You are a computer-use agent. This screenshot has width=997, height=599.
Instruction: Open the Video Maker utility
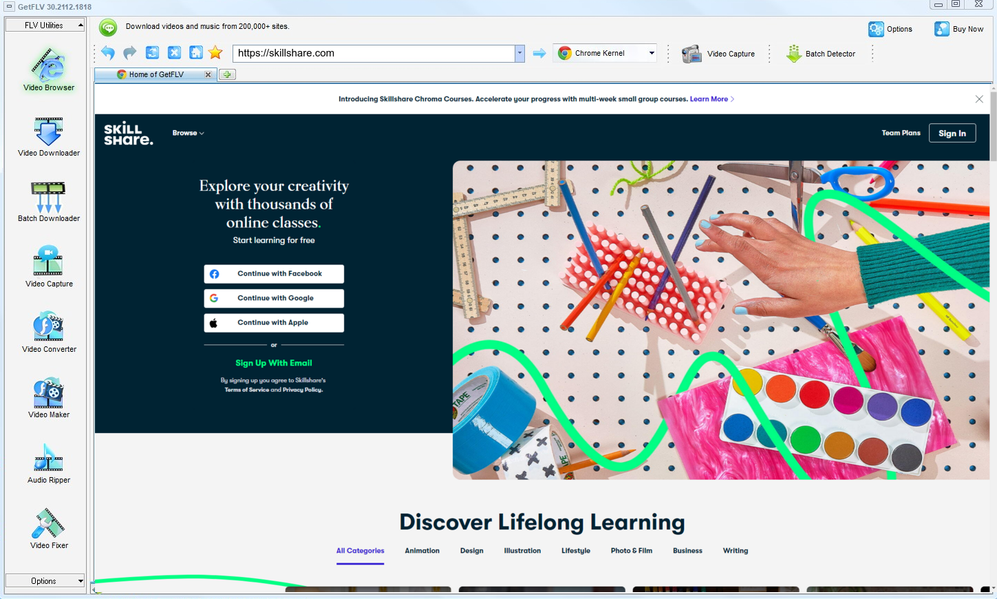point(49,398)
